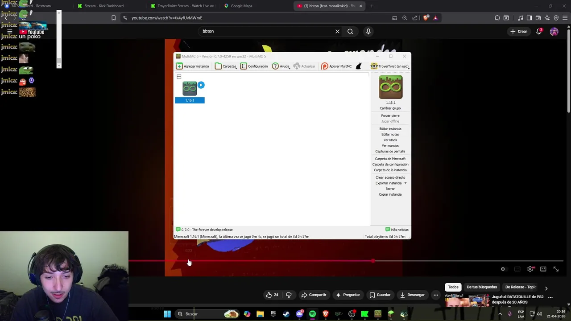Screen dimensions: 571x321
Task: Open the music note playlist icon
Action: [521, 18]
